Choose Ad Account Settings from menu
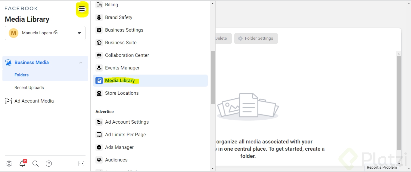 click(150, 122)
